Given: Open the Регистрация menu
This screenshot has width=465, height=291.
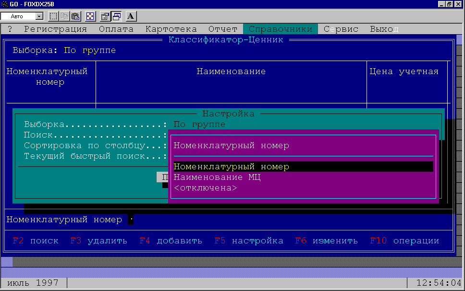Looking at the screenshot, I should (55, 29).
